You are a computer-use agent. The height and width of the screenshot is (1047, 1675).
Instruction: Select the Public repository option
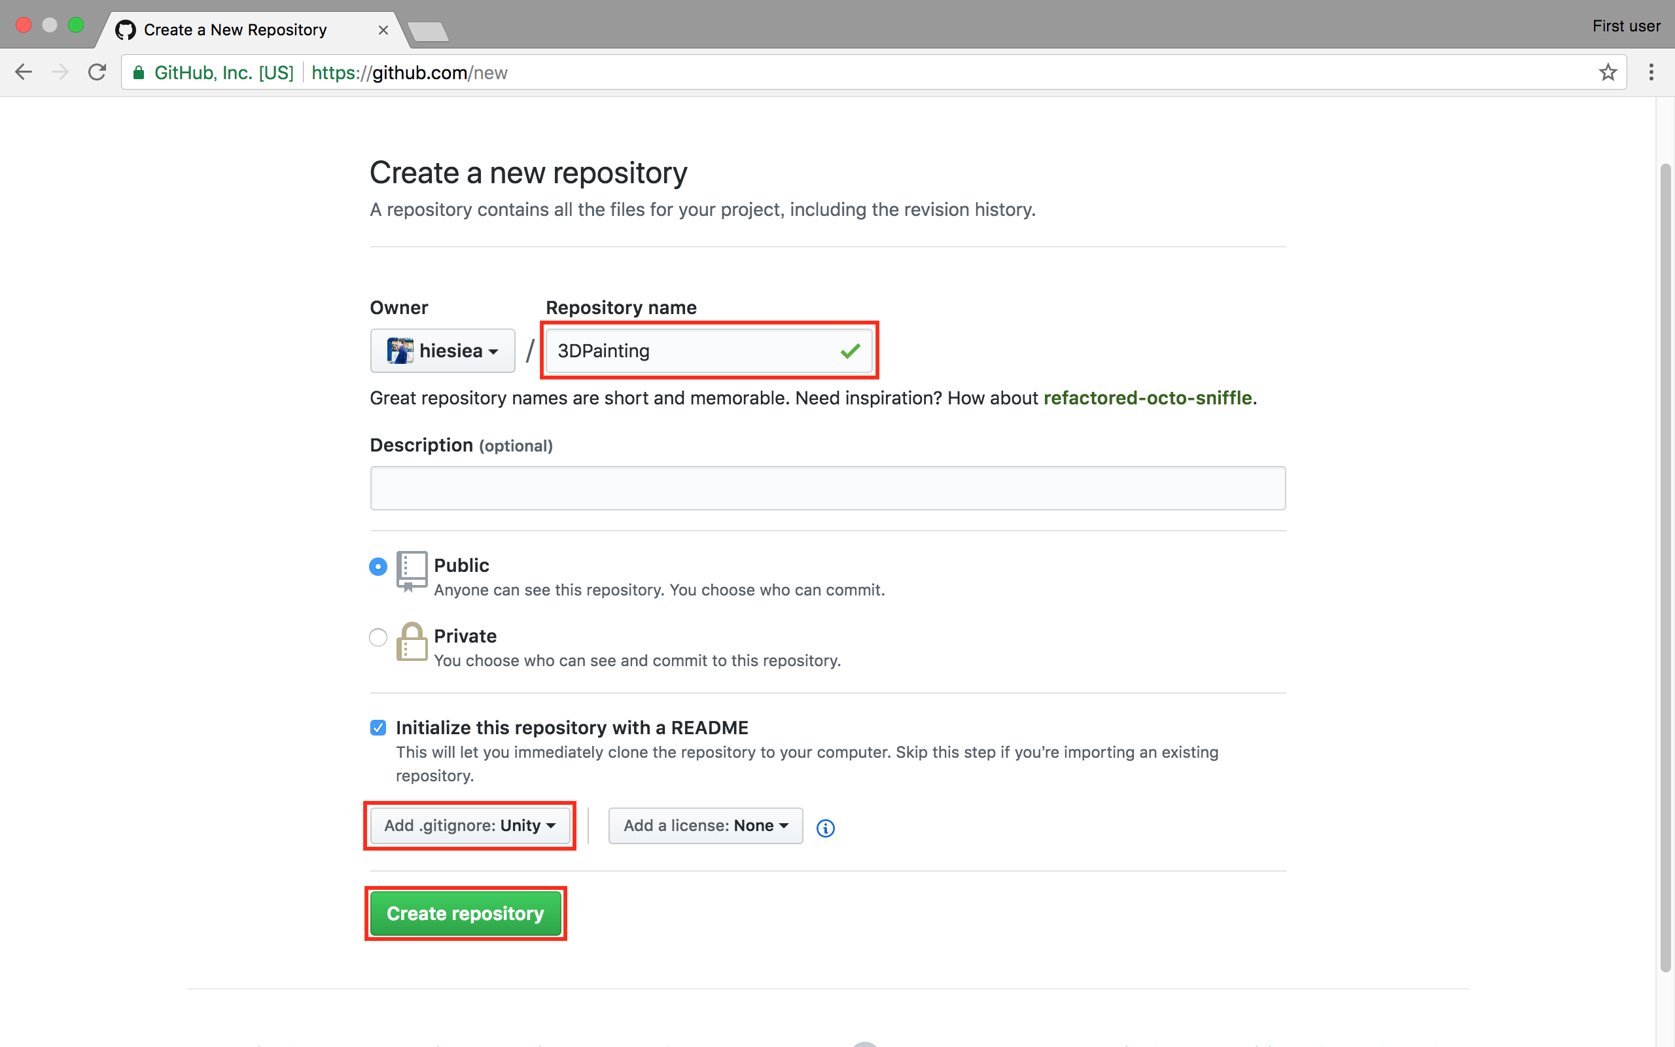(x=378, y=566)
